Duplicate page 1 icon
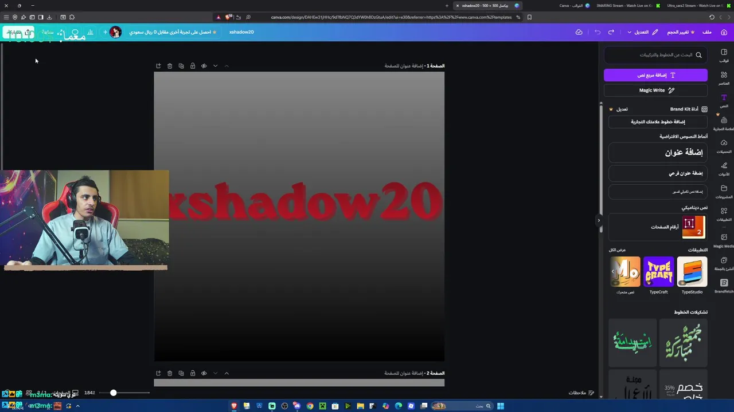Image resolution: width=734 pixels, height=412 pixels. 181,66
